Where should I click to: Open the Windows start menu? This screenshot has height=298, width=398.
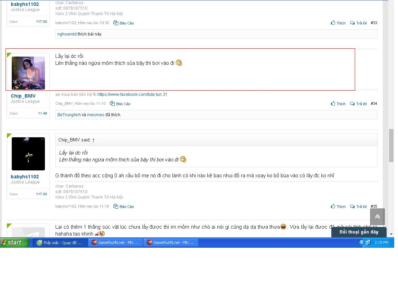tap(14, 242)
